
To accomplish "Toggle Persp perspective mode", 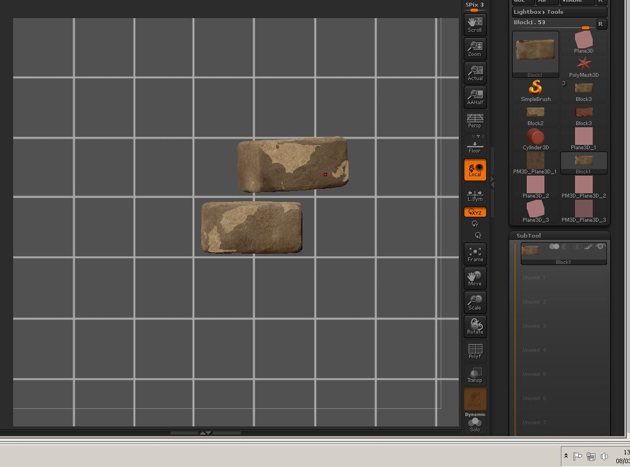I will click(475, 119).
